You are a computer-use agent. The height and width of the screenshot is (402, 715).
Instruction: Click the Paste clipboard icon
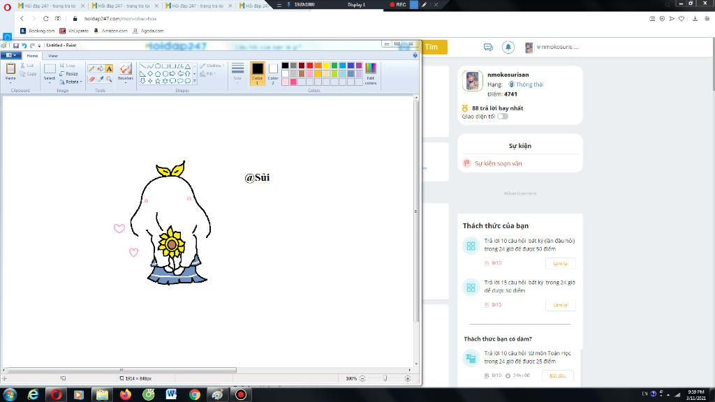tap(10, 69)
